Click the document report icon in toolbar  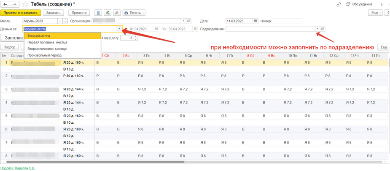tap(98, 13)
